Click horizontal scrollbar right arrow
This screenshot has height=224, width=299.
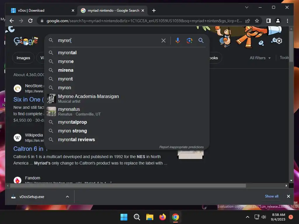tap(286, 185)
